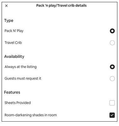
Task: Select Always at the listing radio button
Action: (x=112, y=67)
